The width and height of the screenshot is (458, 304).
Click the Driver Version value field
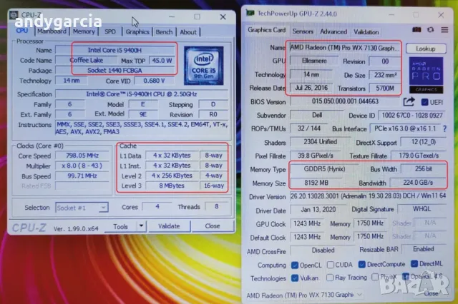(368, 196)
